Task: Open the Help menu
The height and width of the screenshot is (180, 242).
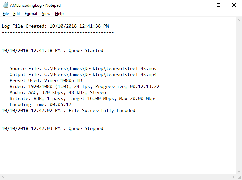Action: 59,14
